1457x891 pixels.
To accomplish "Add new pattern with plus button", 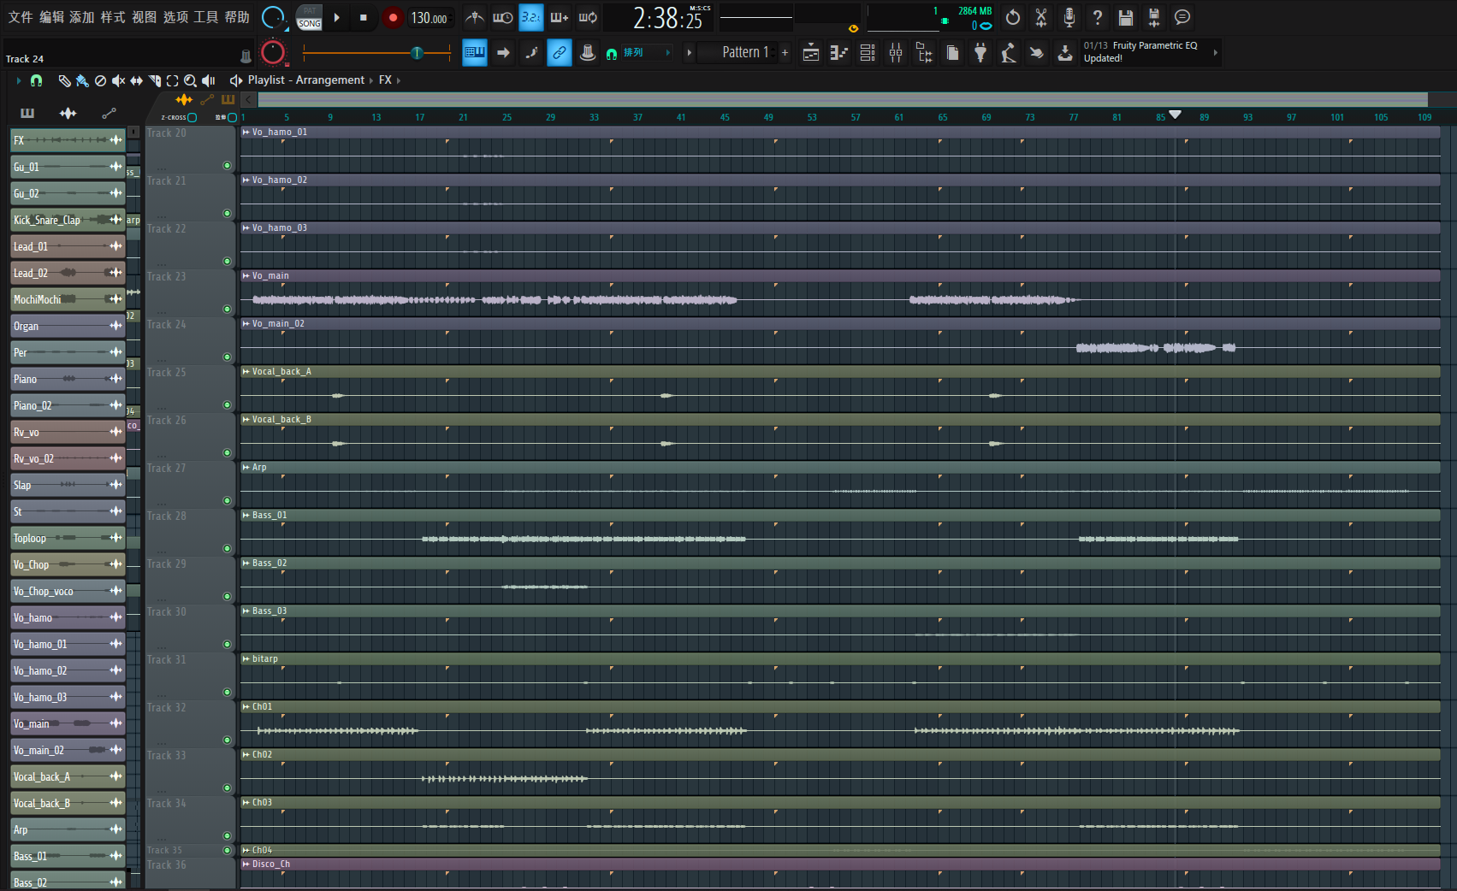I will click(785, 53).
